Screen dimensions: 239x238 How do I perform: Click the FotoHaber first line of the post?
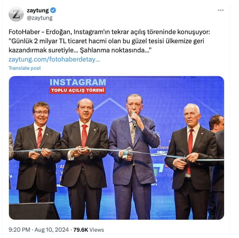coord(109,32)
